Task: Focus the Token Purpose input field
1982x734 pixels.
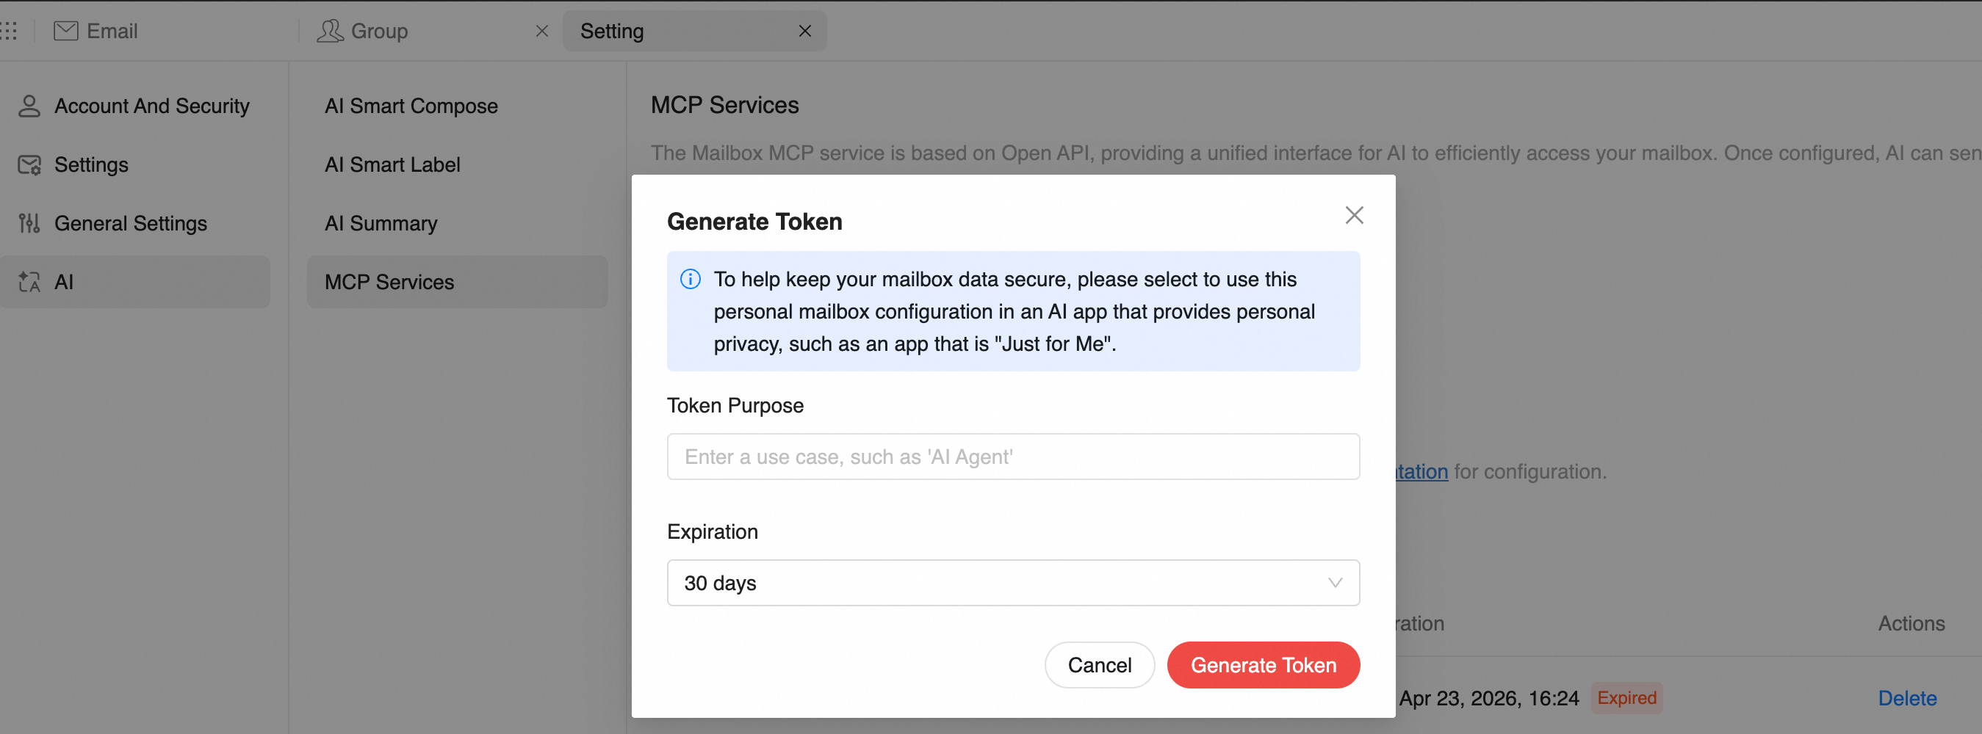Action: click(x=1013, y=457)
